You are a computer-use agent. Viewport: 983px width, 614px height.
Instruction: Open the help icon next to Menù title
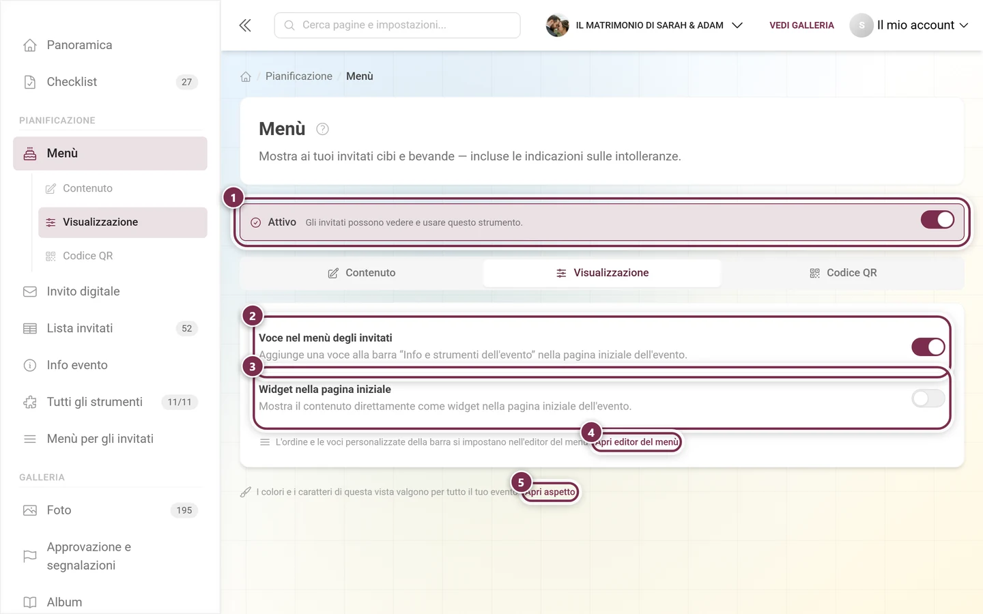pos(323,129)
